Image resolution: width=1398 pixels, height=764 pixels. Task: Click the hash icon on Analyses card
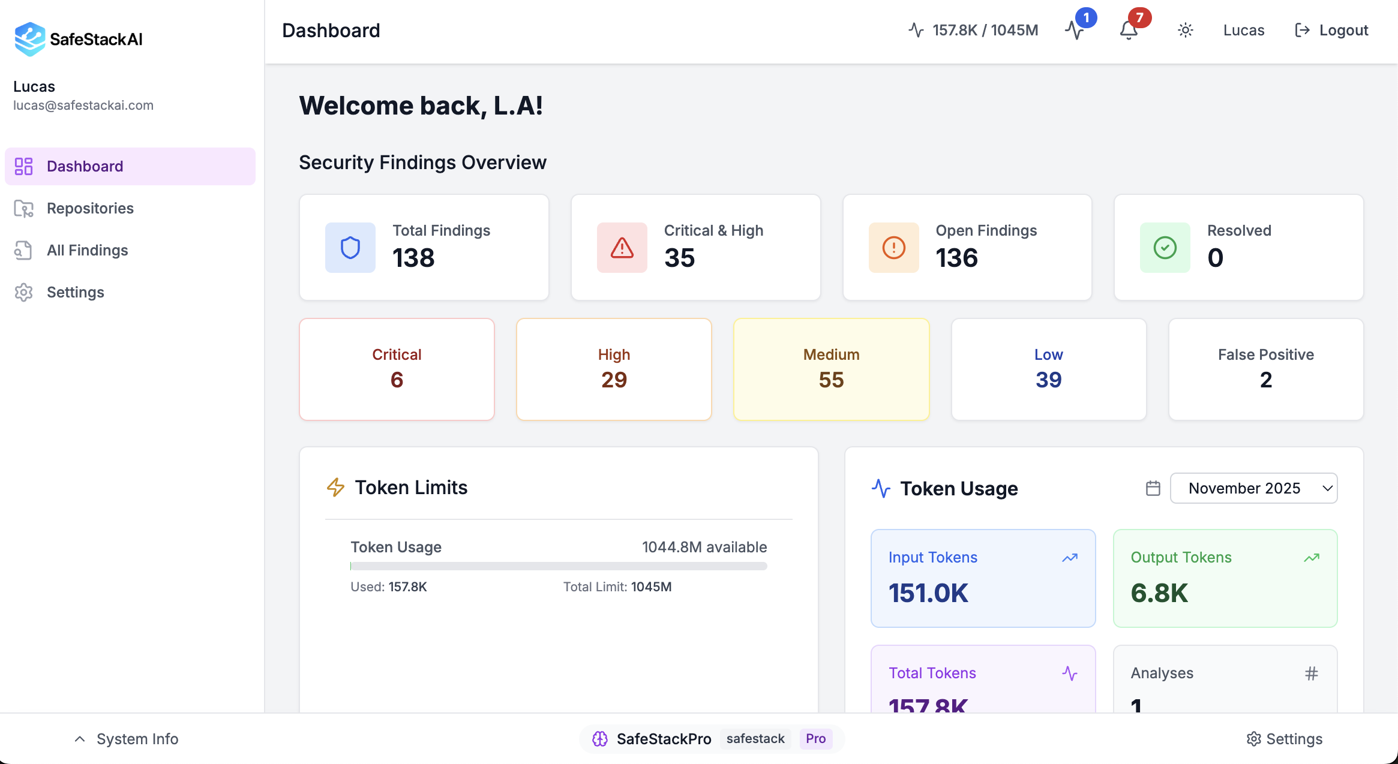coord(1311,673)
